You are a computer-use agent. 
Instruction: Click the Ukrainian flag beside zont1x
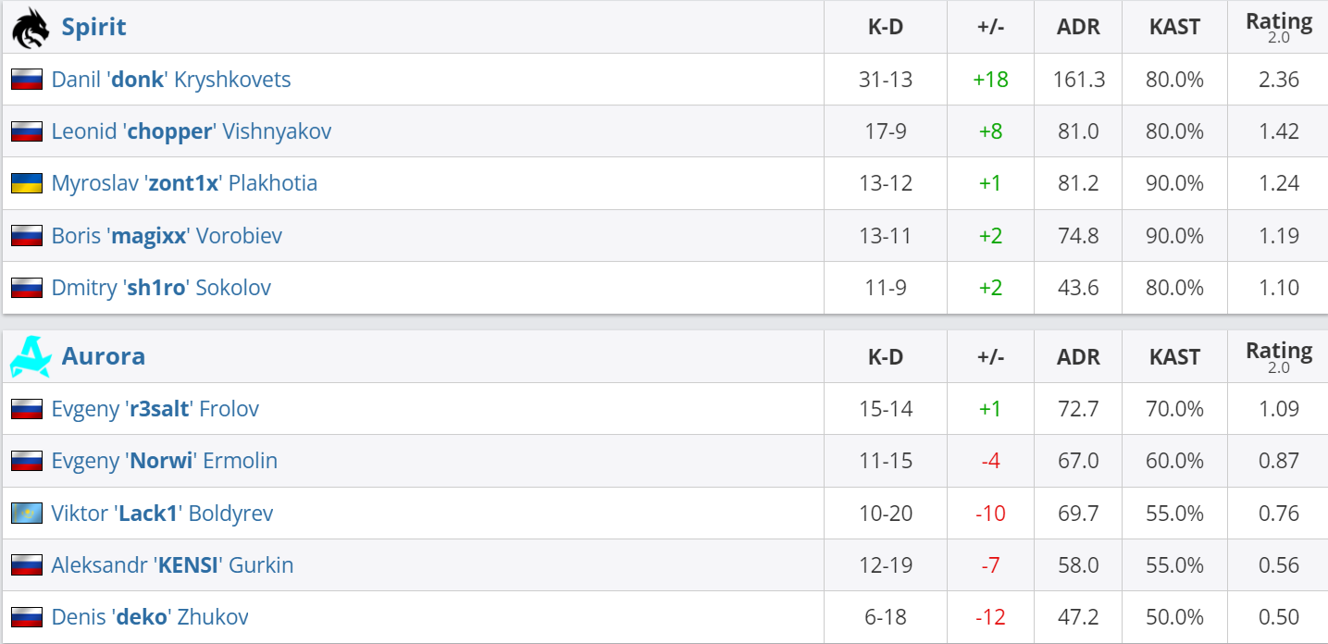27,183
